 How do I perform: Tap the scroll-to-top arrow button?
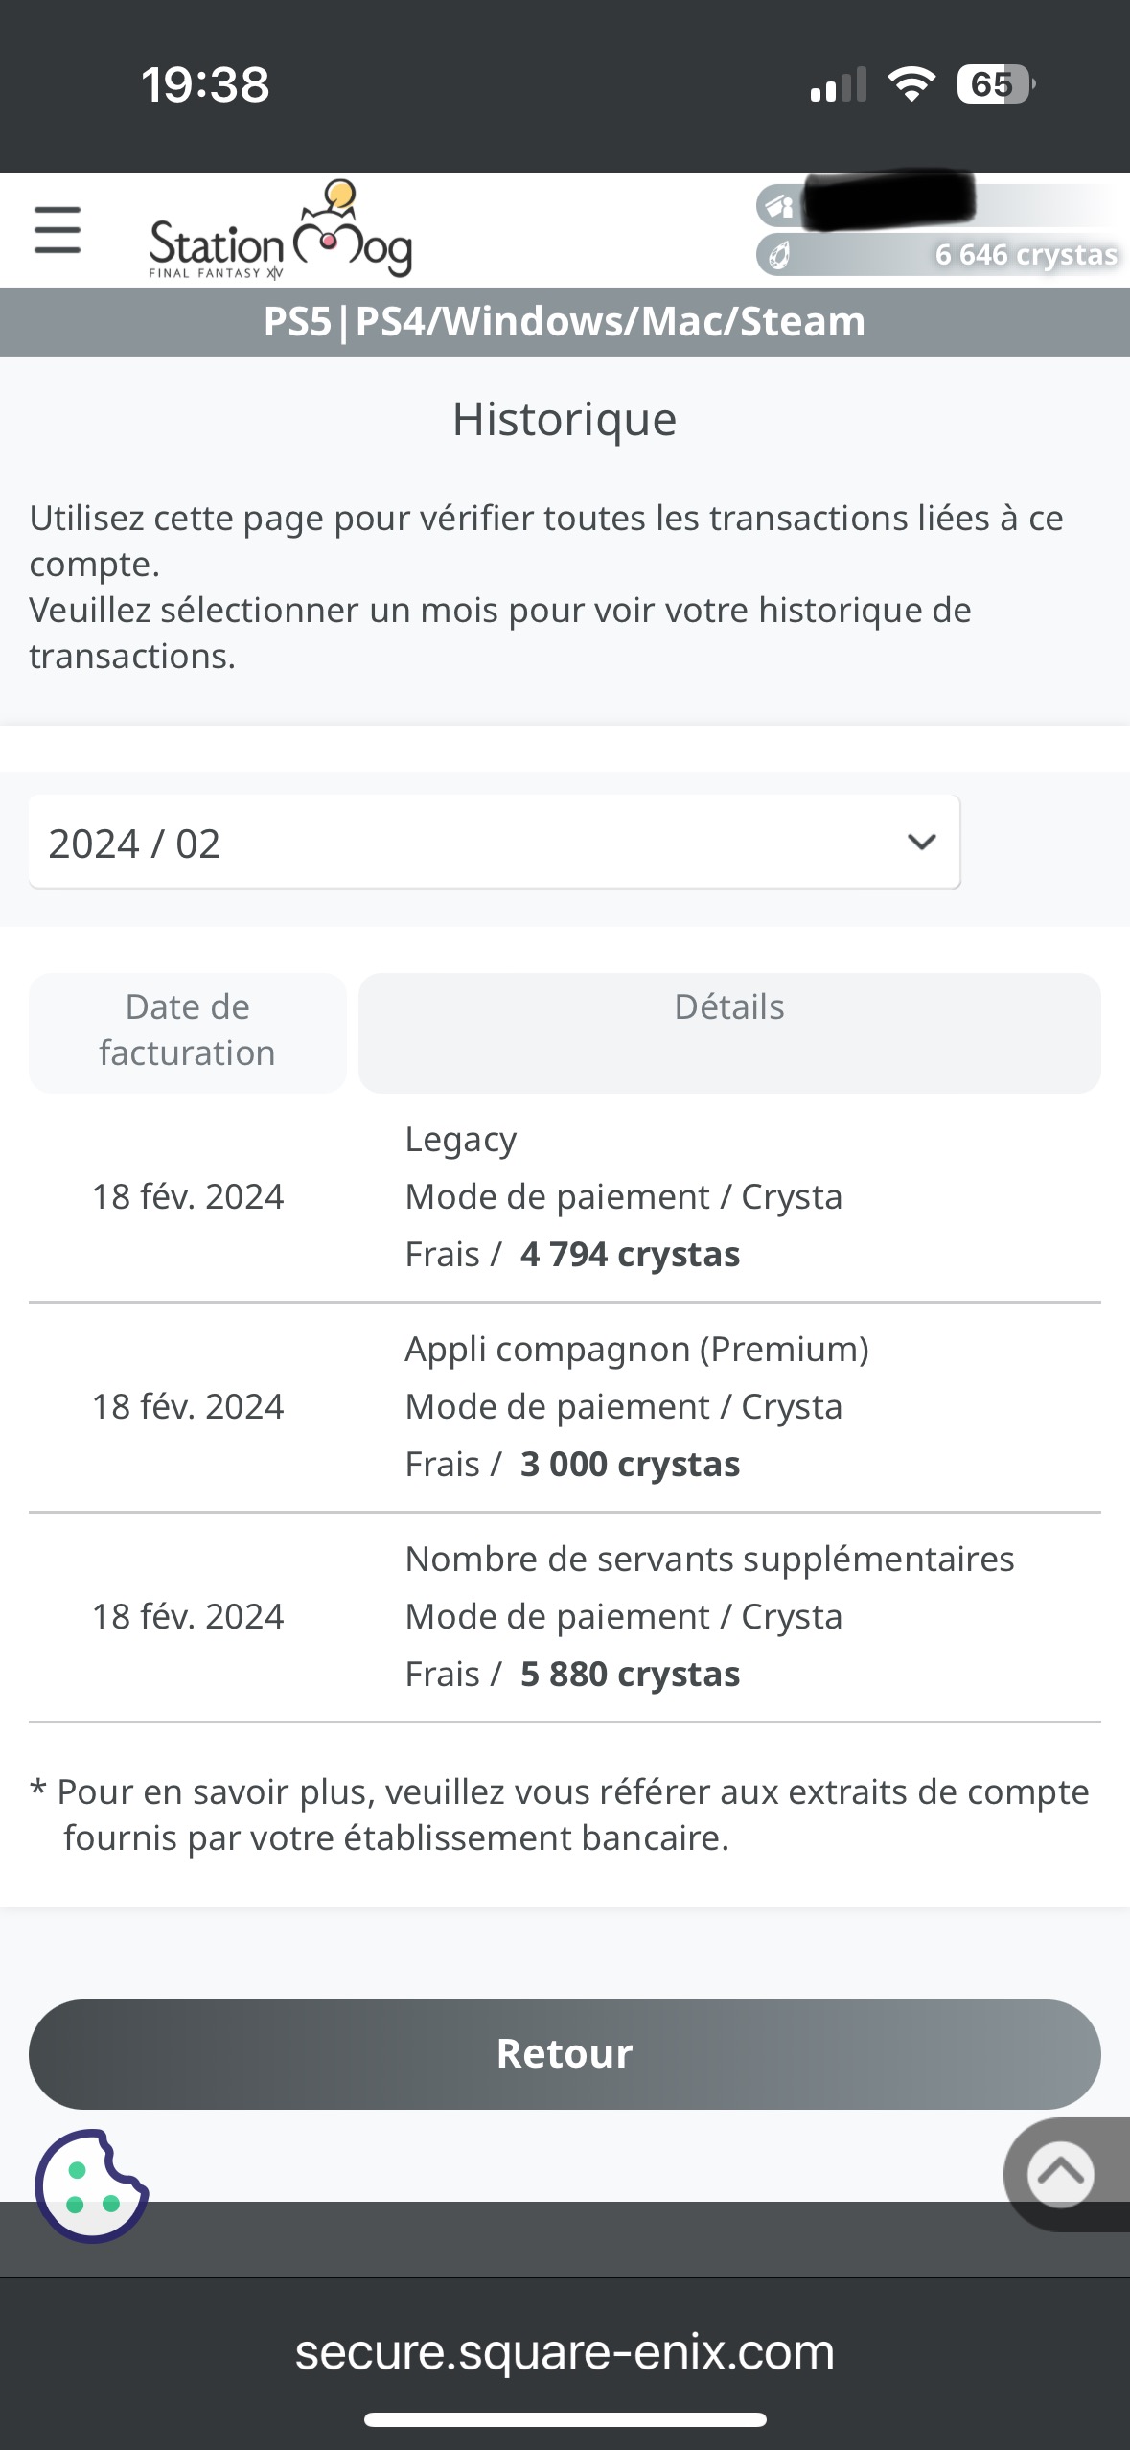pos(1060,2174)
